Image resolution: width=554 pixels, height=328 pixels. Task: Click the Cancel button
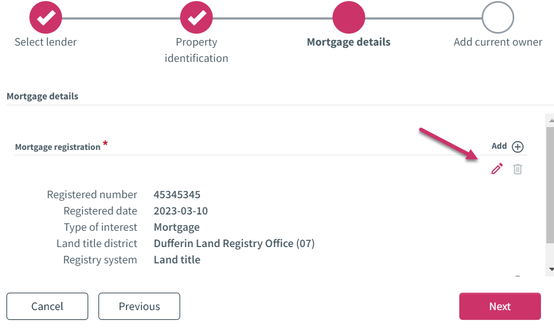(47, 306)
